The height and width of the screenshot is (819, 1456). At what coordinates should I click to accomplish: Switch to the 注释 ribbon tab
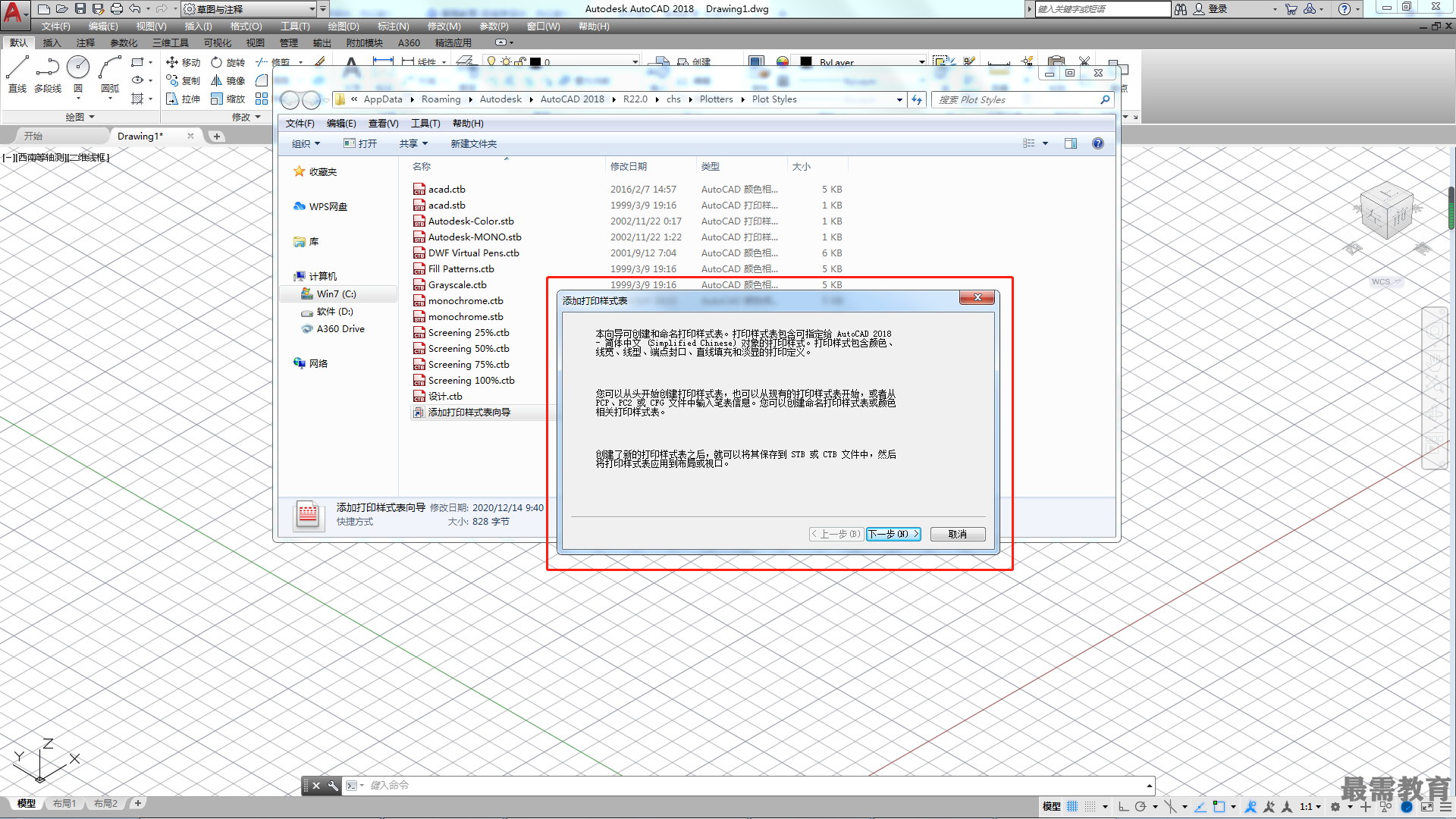(x=85, y=43)
